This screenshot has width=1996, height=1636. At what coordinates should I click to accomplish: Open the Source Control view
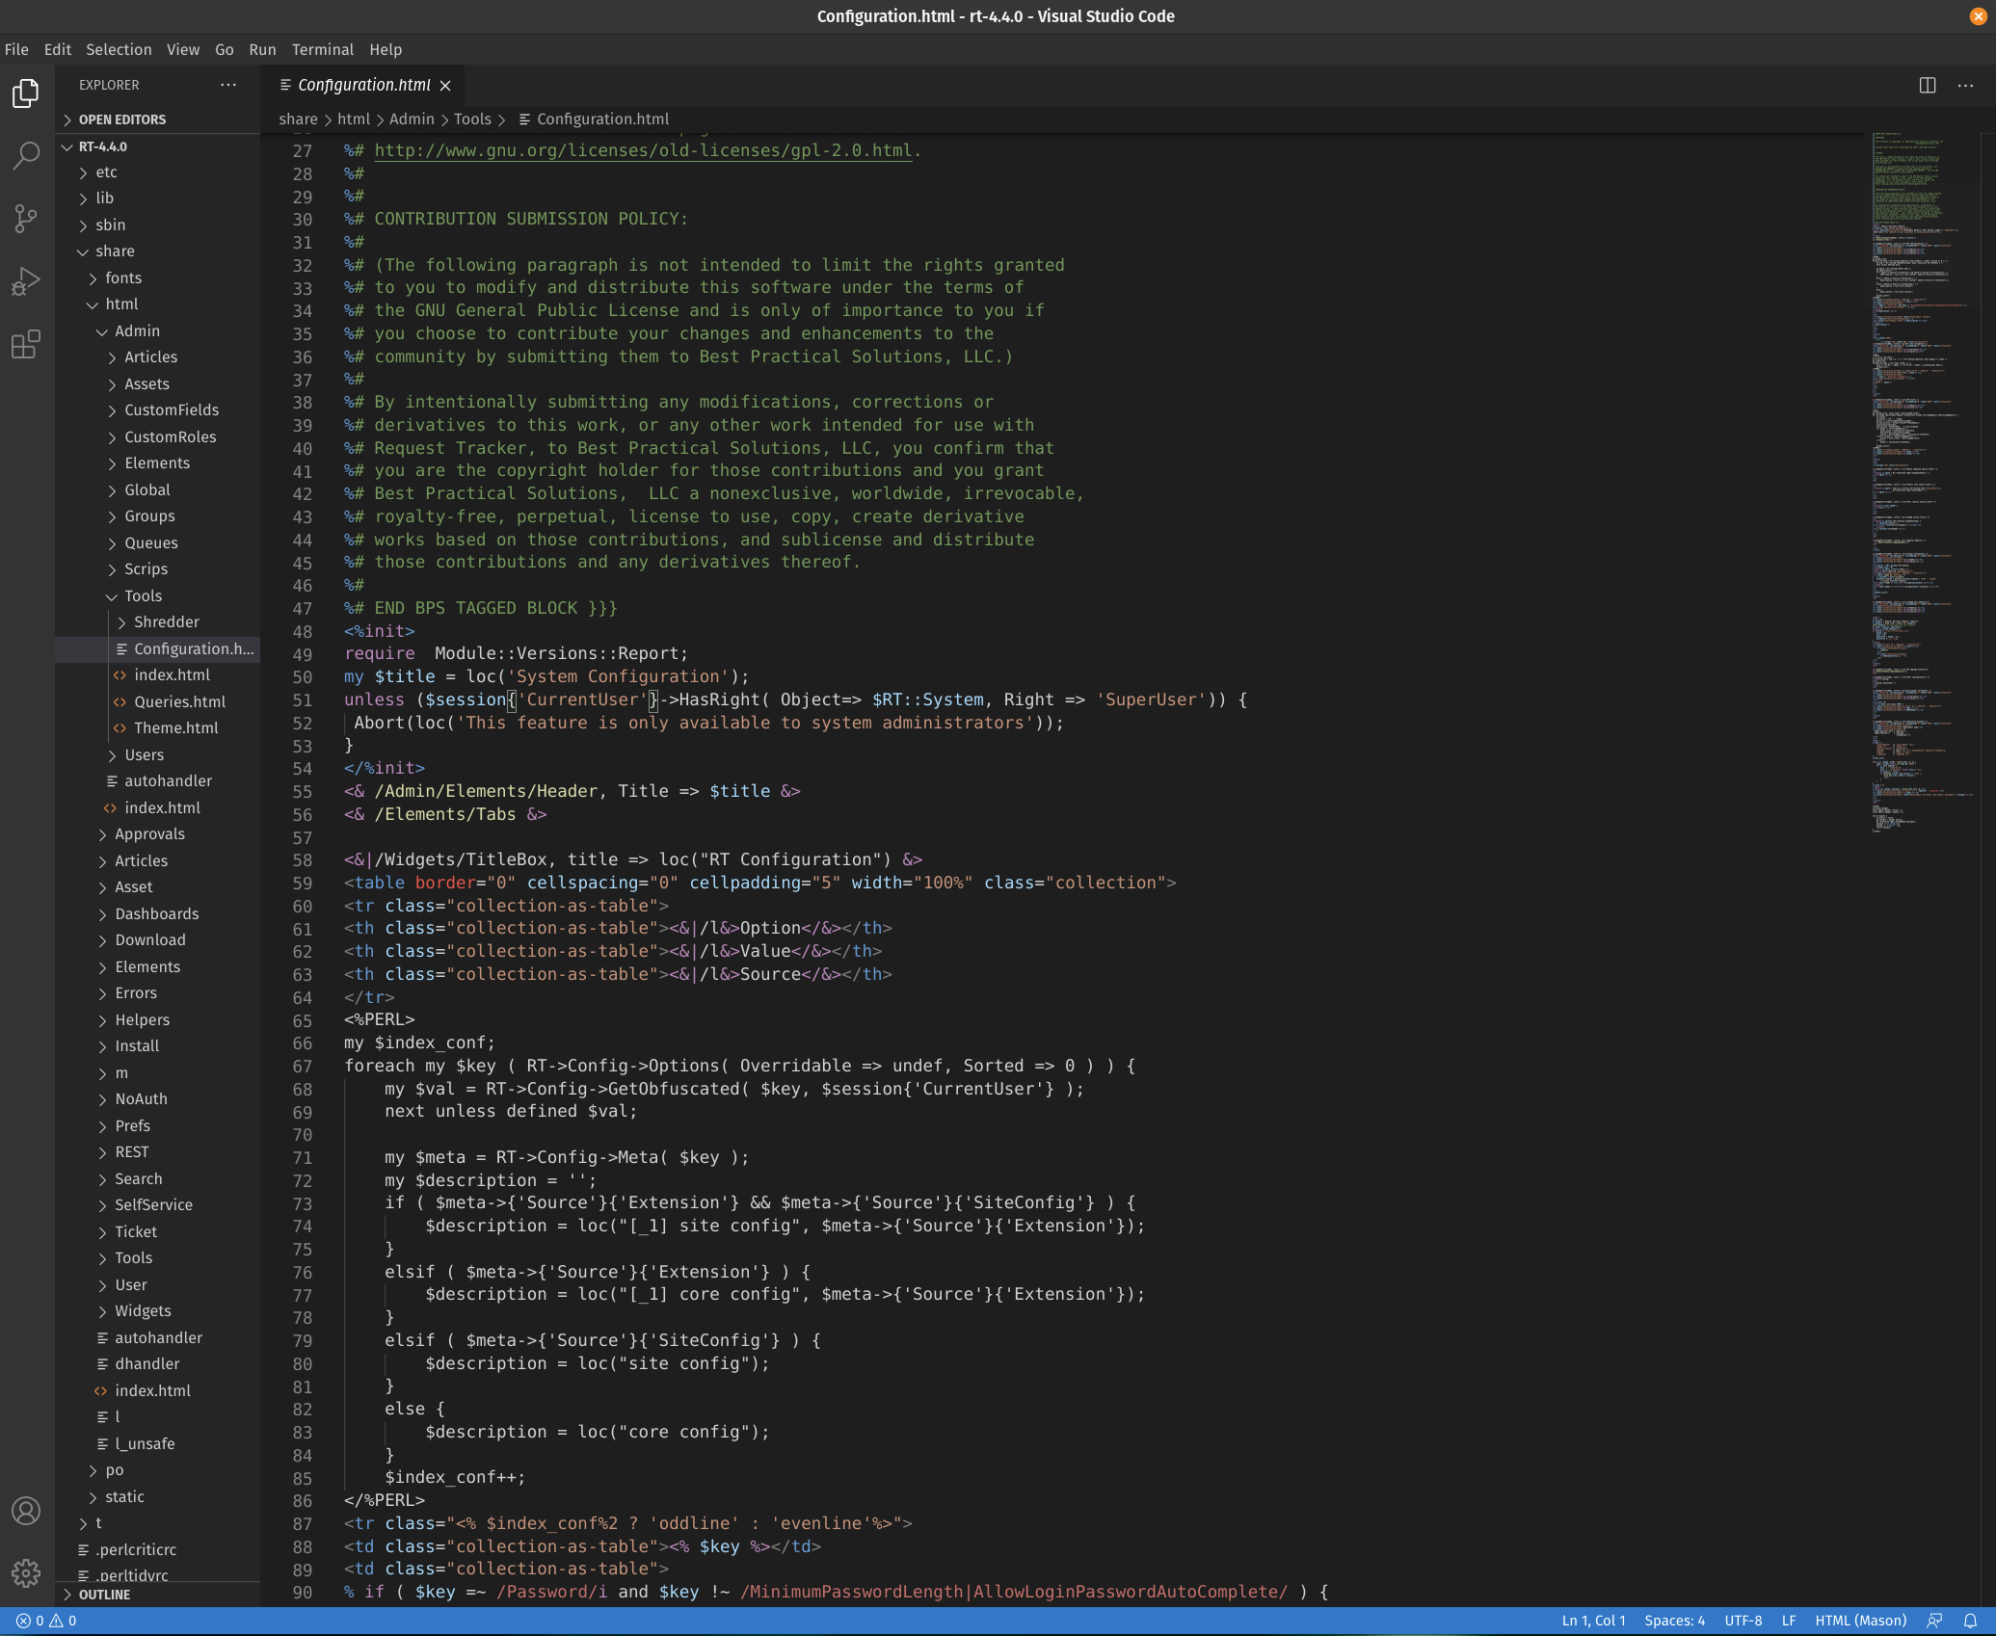coord(26,219)
